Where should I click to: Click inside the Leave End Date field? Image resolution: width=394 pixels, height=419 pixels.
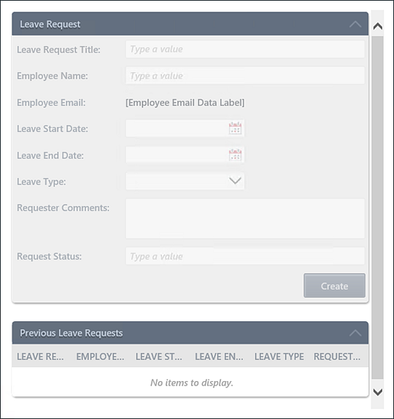(177, 155)
